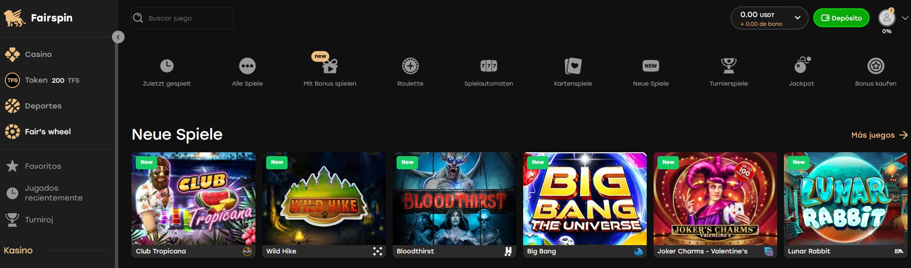Click the Fair's wheel icon
911x268 pixels.
(12, 132)
